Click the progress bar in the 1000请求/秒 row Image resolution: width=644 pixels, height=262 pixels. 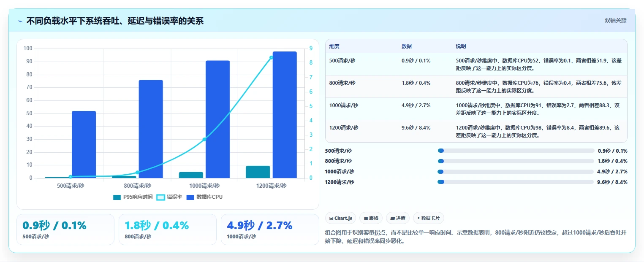[x=516, y=172]
